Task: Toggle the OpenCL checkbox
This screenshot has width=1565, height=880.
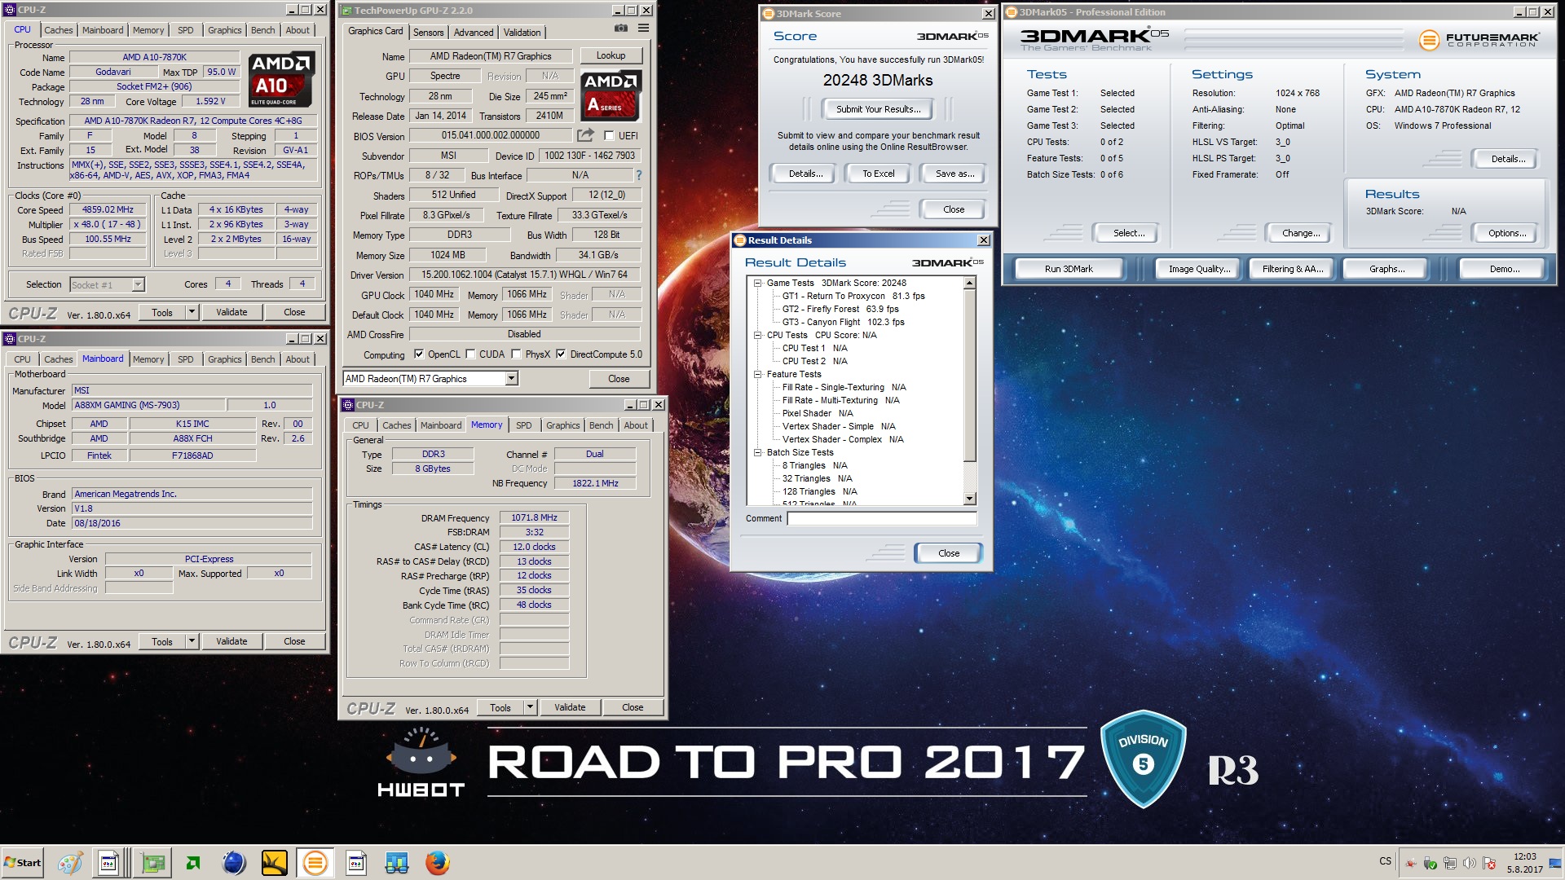Action: [419, 354]
